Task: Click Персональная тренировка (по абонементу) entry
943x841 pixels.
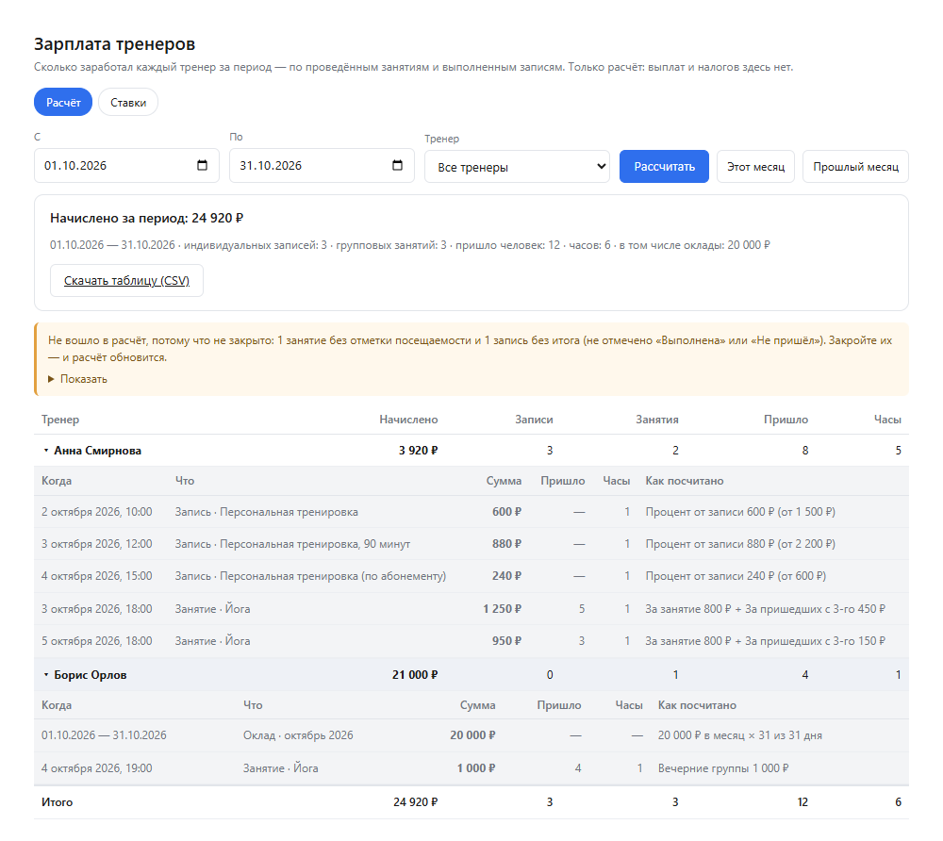Action: (311, 576)
